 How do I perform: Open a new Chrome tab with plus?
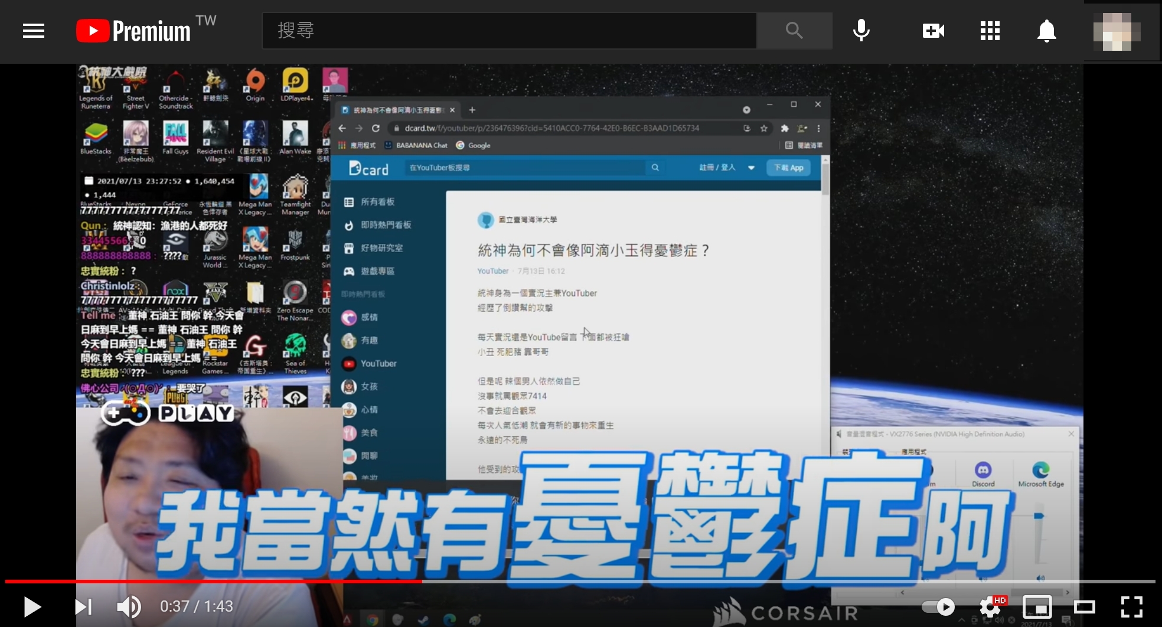(x=472, y=110)
